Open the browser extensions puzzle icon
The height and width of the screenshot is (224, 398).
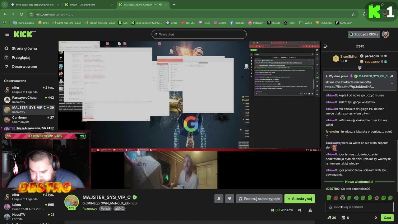click(x=364, y=14)
